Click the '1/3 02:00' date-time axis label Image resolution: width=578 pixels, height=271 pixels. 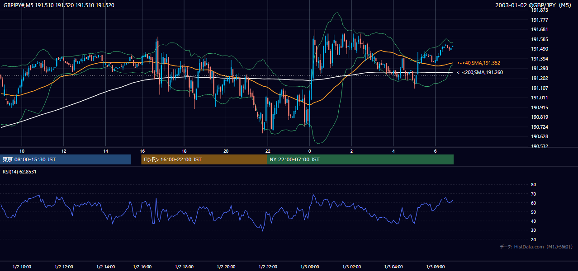click(x=351, y=266)
